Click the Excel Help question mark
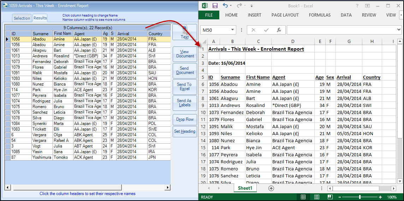Image resolution: width=404 pixels, height=201 pixels. click(357, 5)
